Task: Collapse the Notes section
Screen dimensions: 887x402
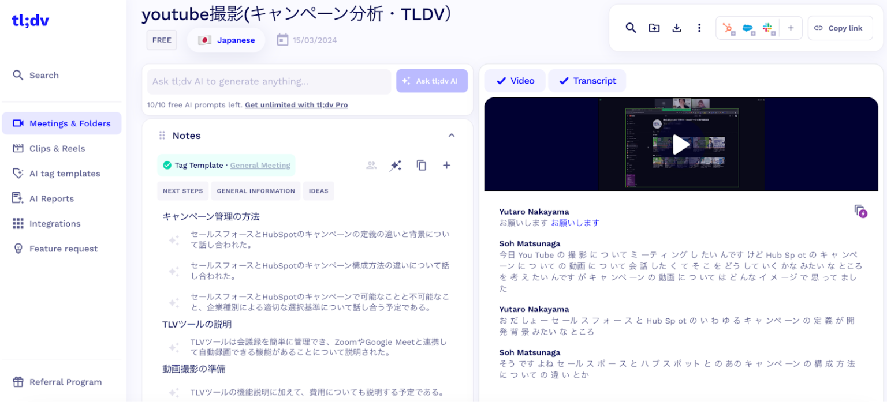Action: pyautogui.click(x=452, y=135)
